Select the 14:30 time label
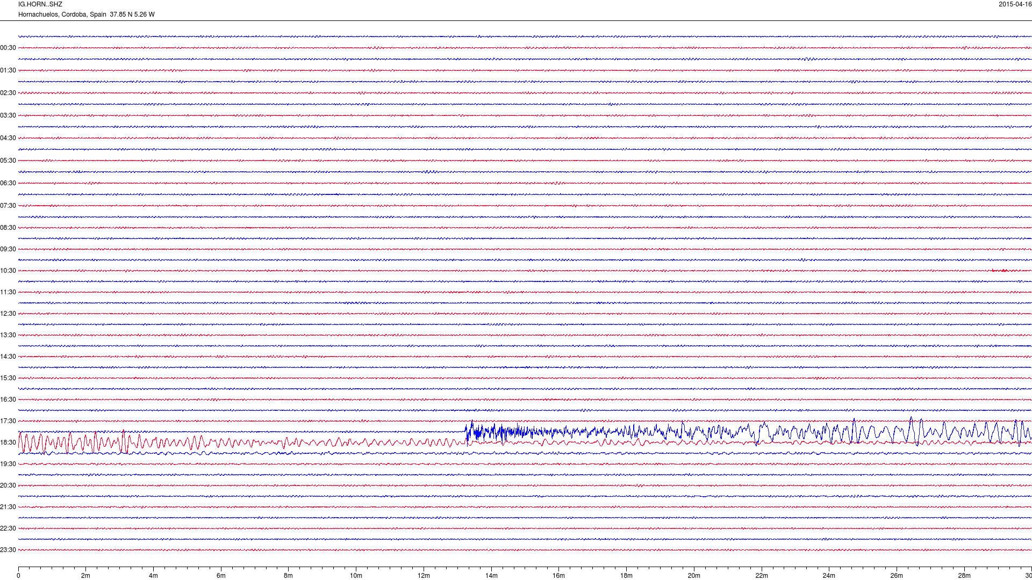 point(8,357)
